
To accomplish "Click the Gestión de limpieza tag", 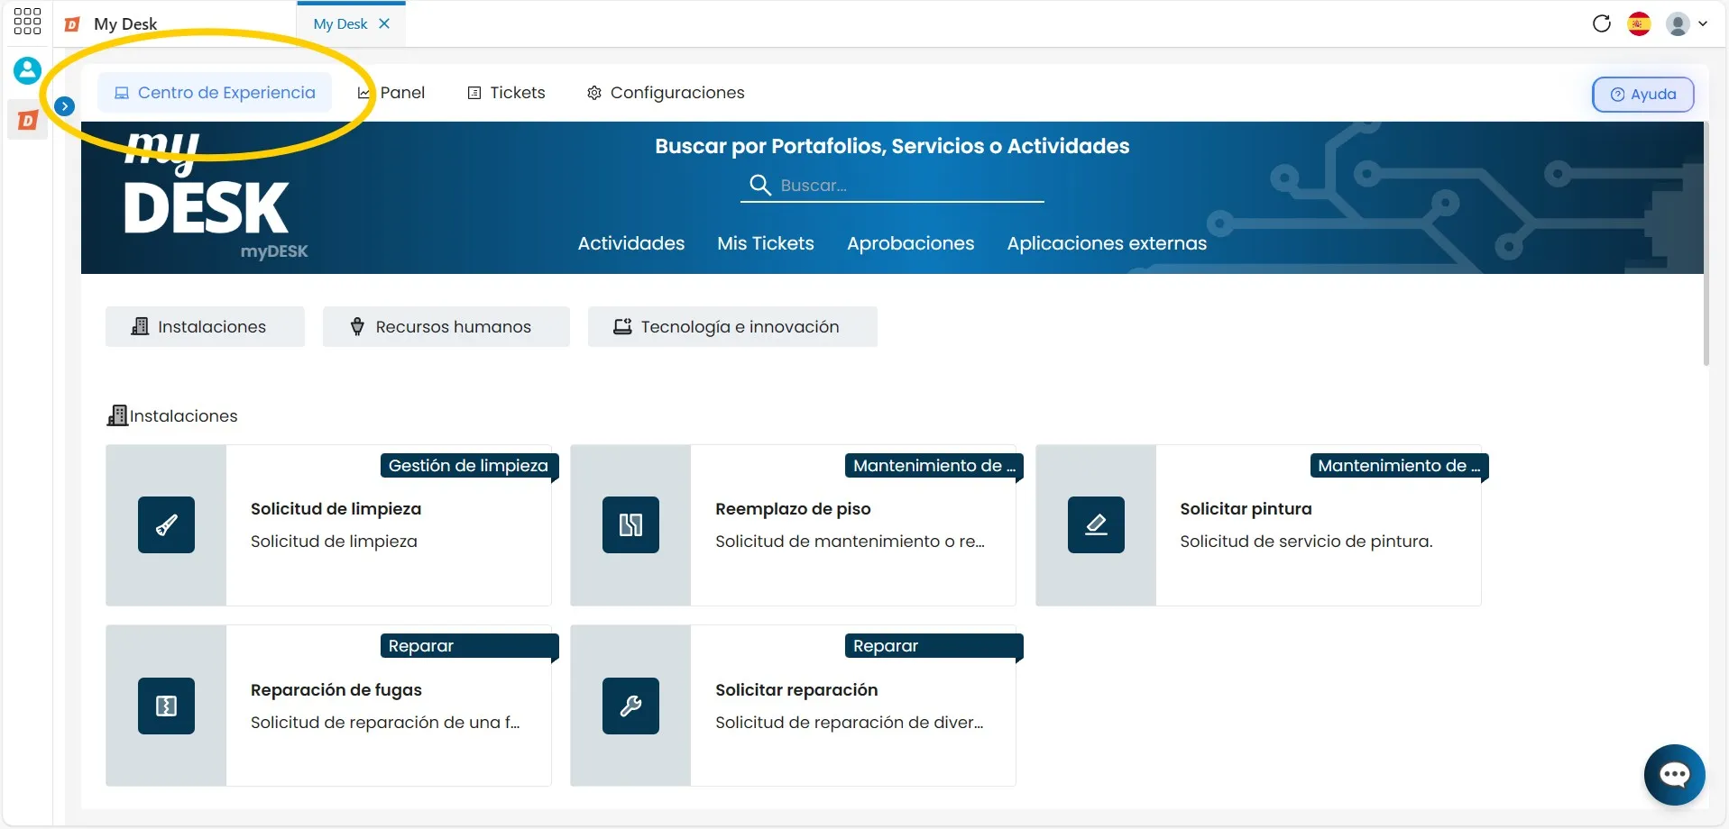I will 468,466.
